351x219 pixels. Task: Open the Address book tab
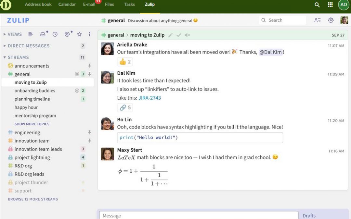(x=38, y=4)
